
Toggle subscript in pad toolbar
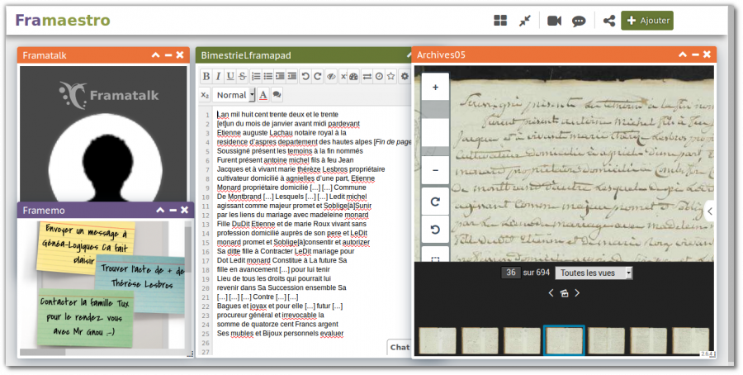point(205,95)
